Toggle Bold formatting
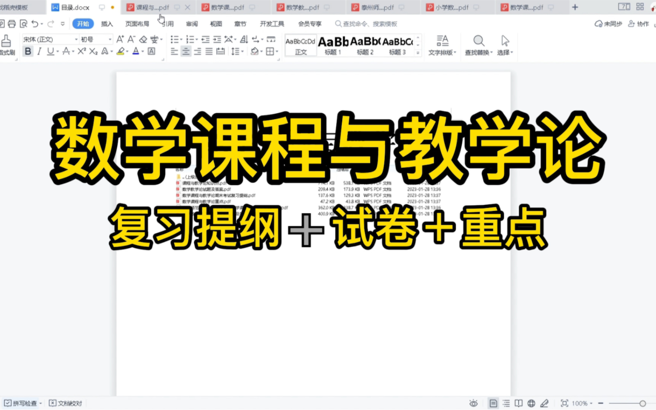This screenshot has height=410, width=656. (28, 52)
